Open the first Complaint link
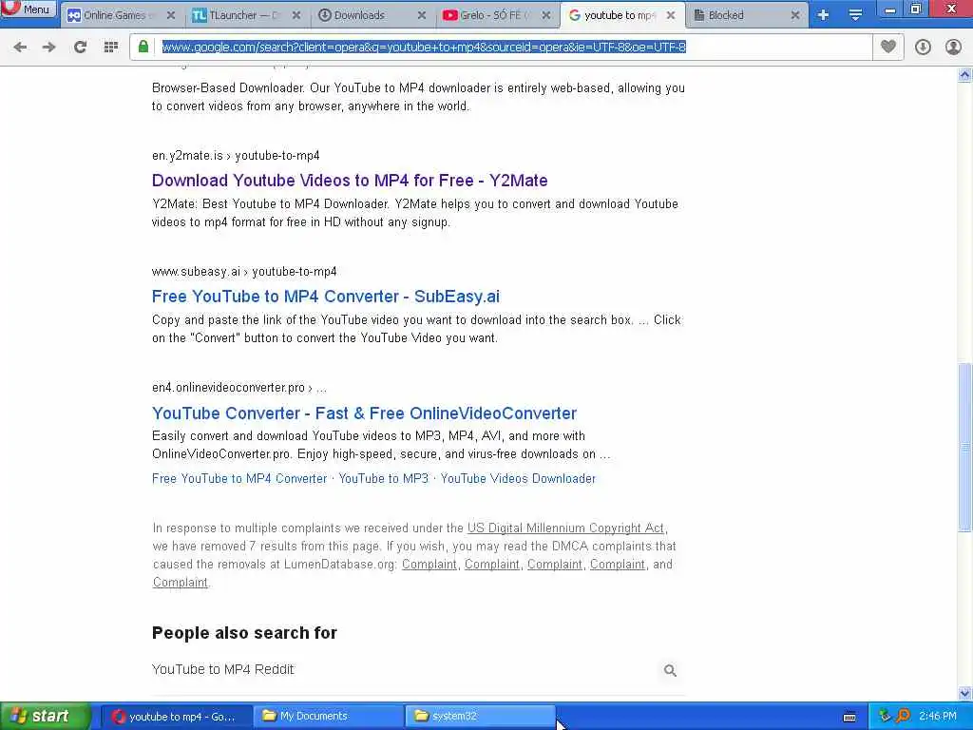The image size is (973, 730). click(429, 565)
